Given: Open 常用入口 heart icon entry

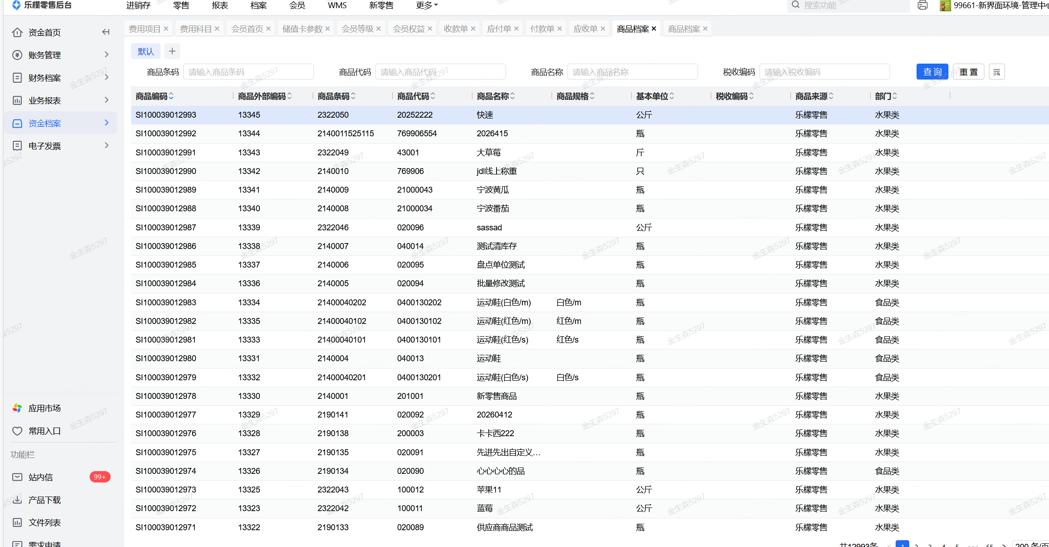Looking at the screenshot, I should point(44,431).
